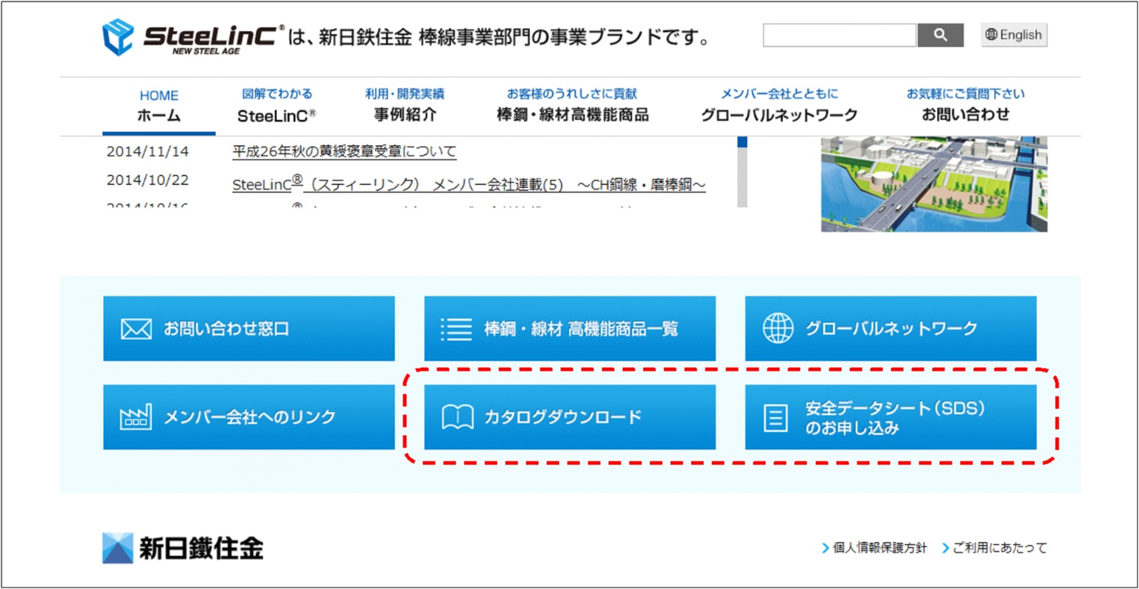Open 安全データシート(SDS)のお申し込み button

pos(891,417)
